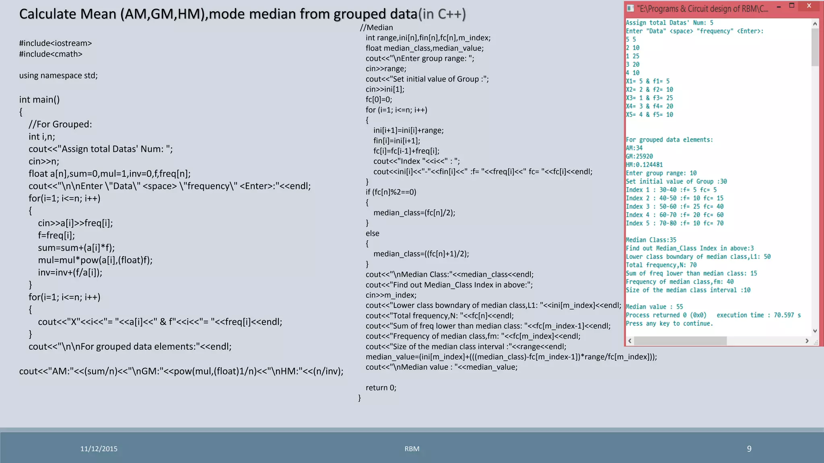Click the 'median_class=(fc[n]/2);' line

(x=414, y=213)
